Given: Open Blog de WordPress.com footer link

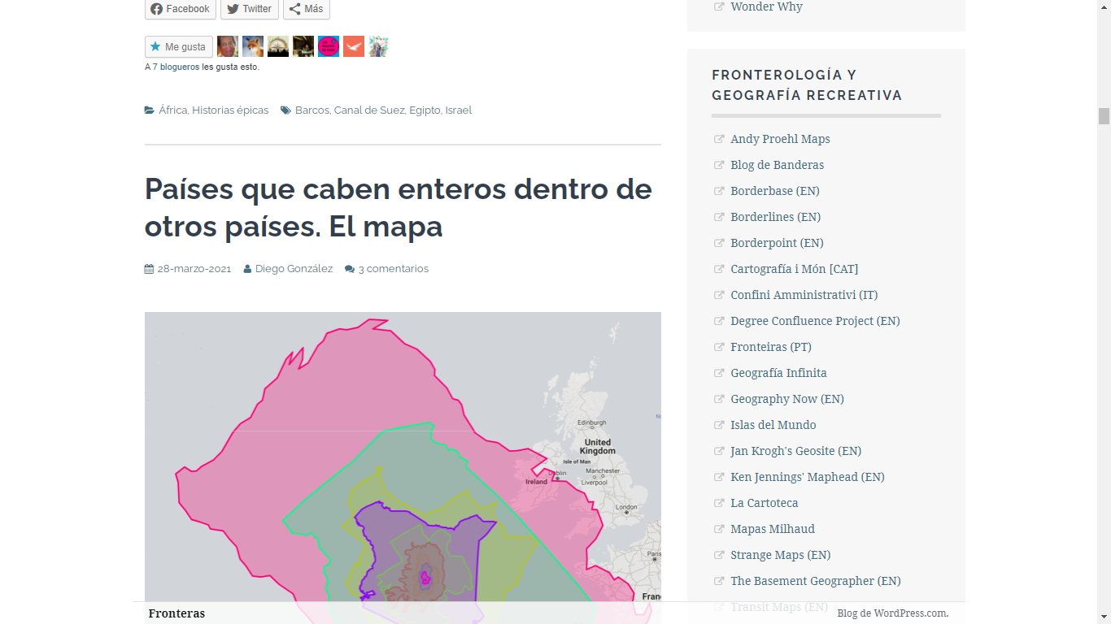Looking at the screenshot, I should pyautogui.click(x=893, y=613).
